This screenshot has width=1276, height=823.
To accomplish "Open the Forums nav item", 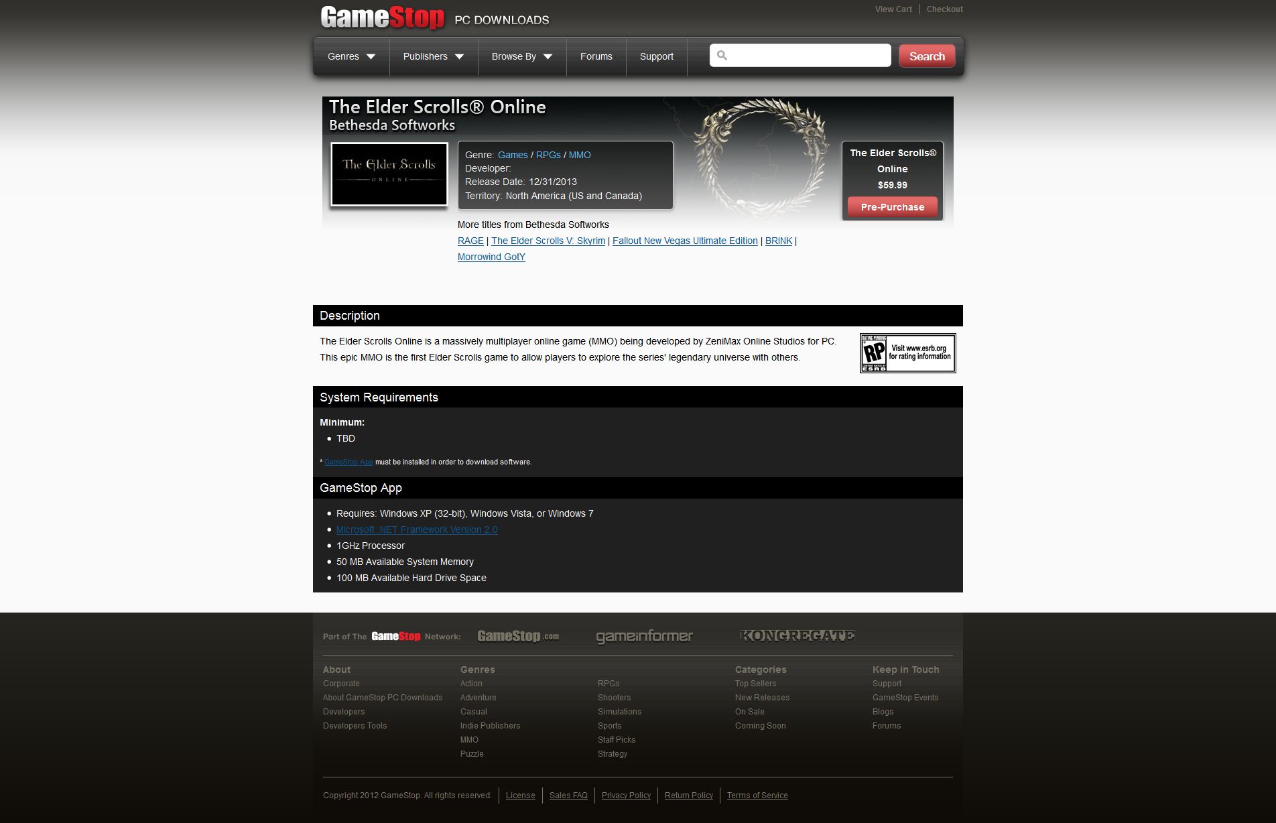I will click(x=596, y=56).
